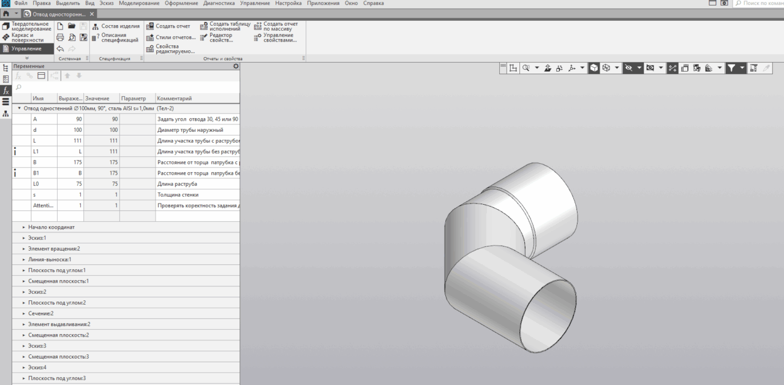
Task: Open the Variables panel settings gear
Action: 236,66
